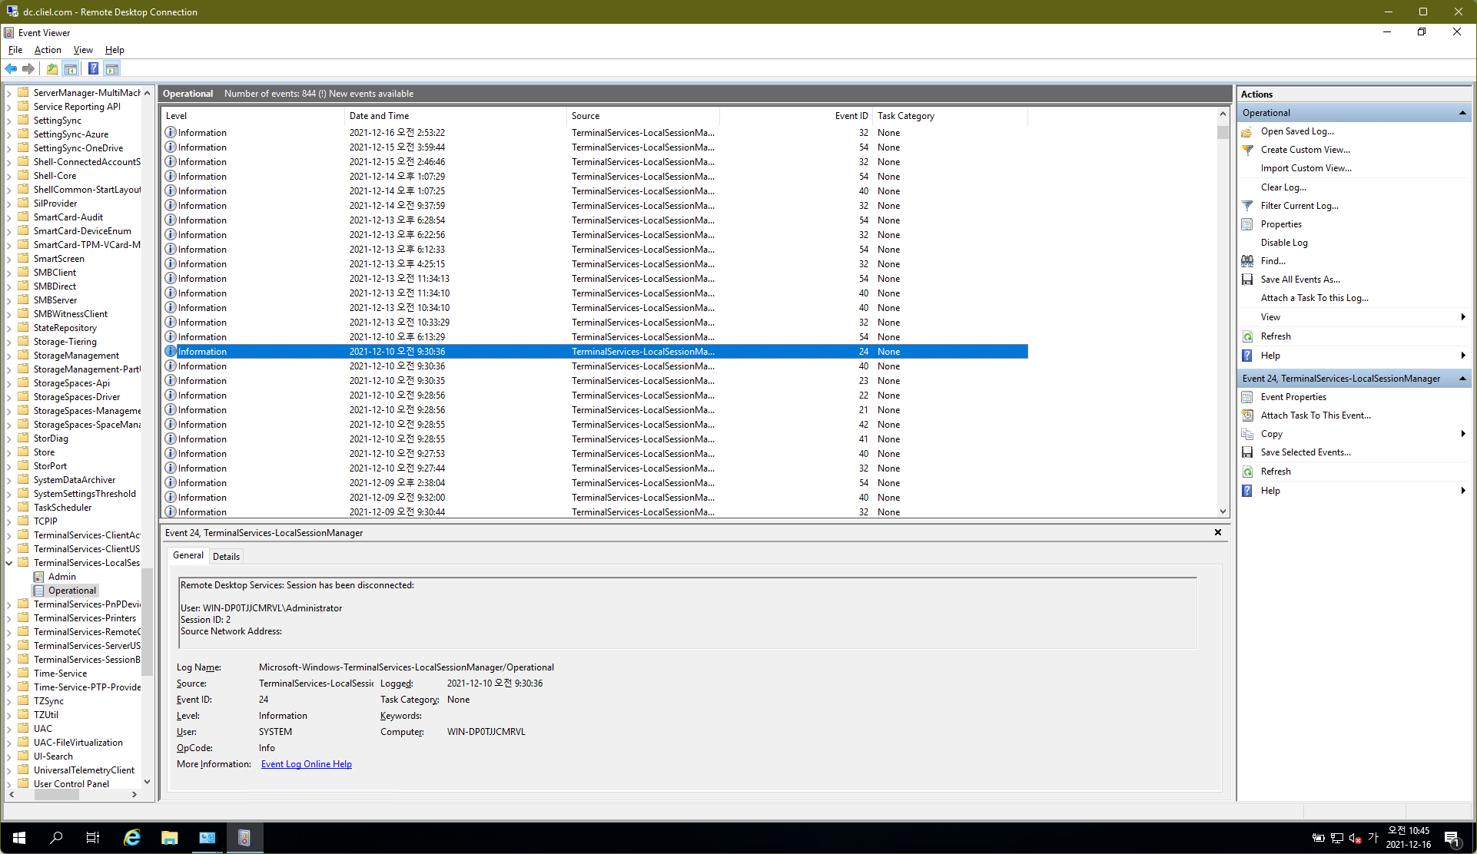Click the blue Help toolbar icon
The width and height of the screenshot is (1477, 854).
pyautogui.click(x=93, y=69)
